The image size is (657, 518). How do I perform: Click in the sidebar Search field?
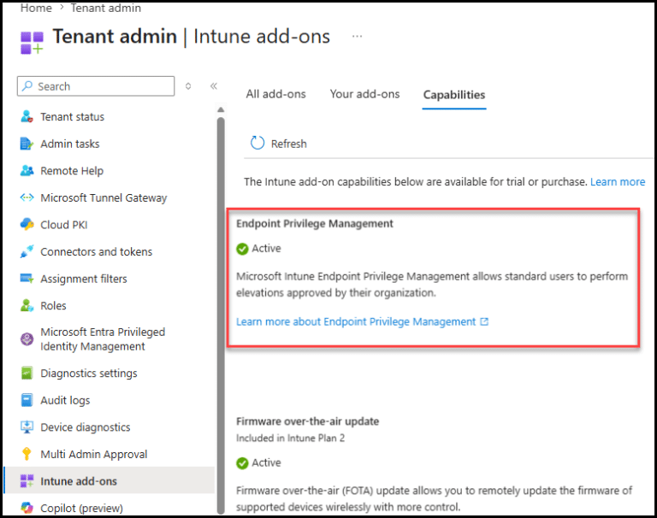pos(96,85)
